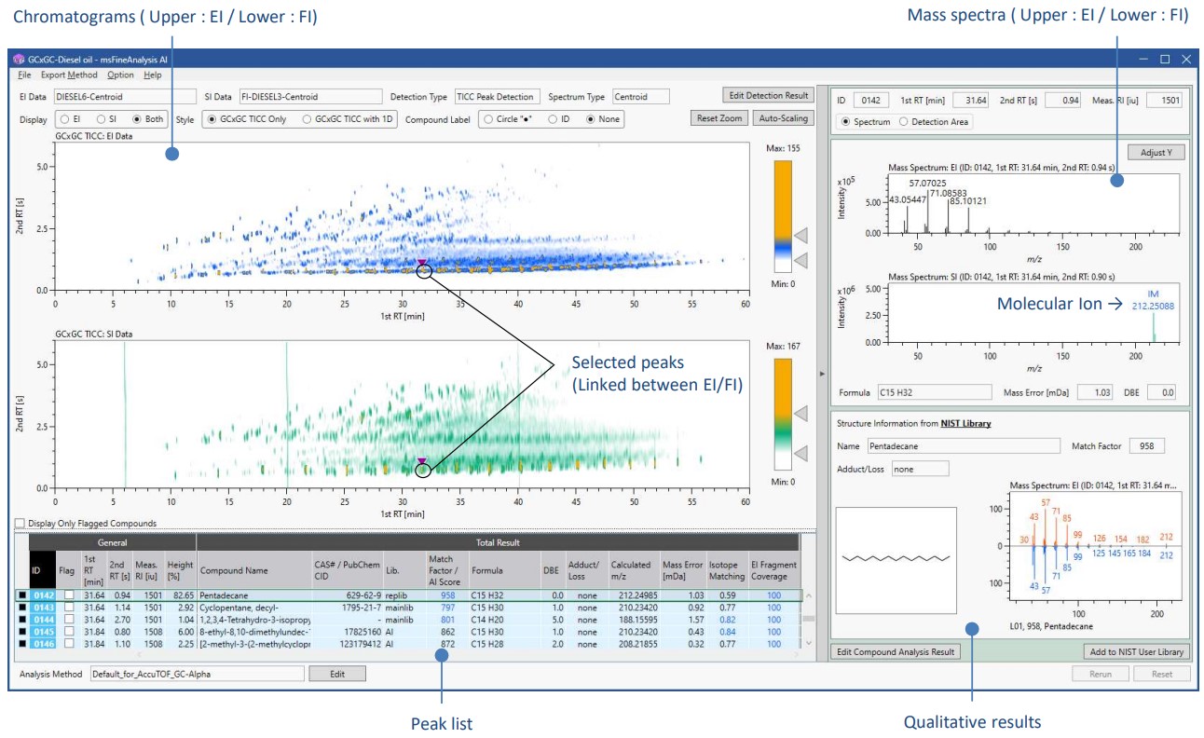The height and width of the screenshot is (738, 1204).
Task: Enable Display Only Flagged Compounds checkbox
Action: [20, 524]
